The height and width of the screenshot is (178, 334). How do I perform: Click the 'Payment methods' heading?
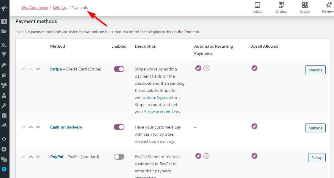36,21
